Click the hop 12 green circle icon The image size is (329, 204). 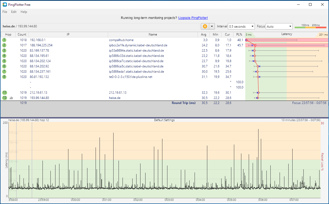[4, 98]
